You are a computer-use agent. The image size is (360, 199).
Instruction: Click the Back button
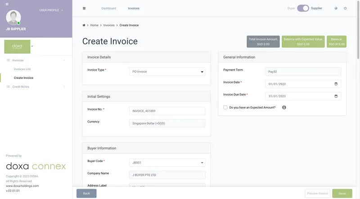[86, 193]
